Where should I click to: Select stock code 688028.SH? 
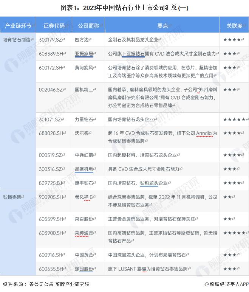tap(51, 133)
